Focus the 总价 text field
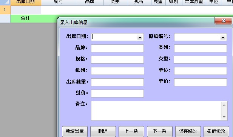The height and width of the screenshot is (137, 233). coord(117,93)
